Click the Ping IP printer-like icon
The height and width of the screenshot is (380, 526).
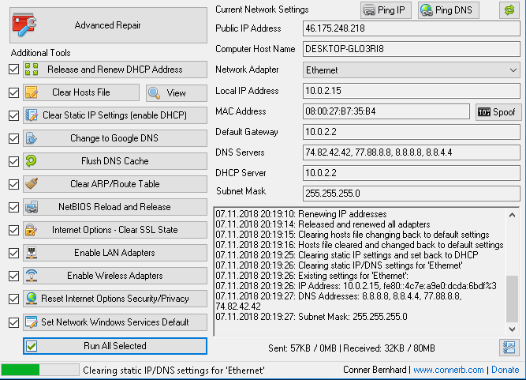pos(369,10)
